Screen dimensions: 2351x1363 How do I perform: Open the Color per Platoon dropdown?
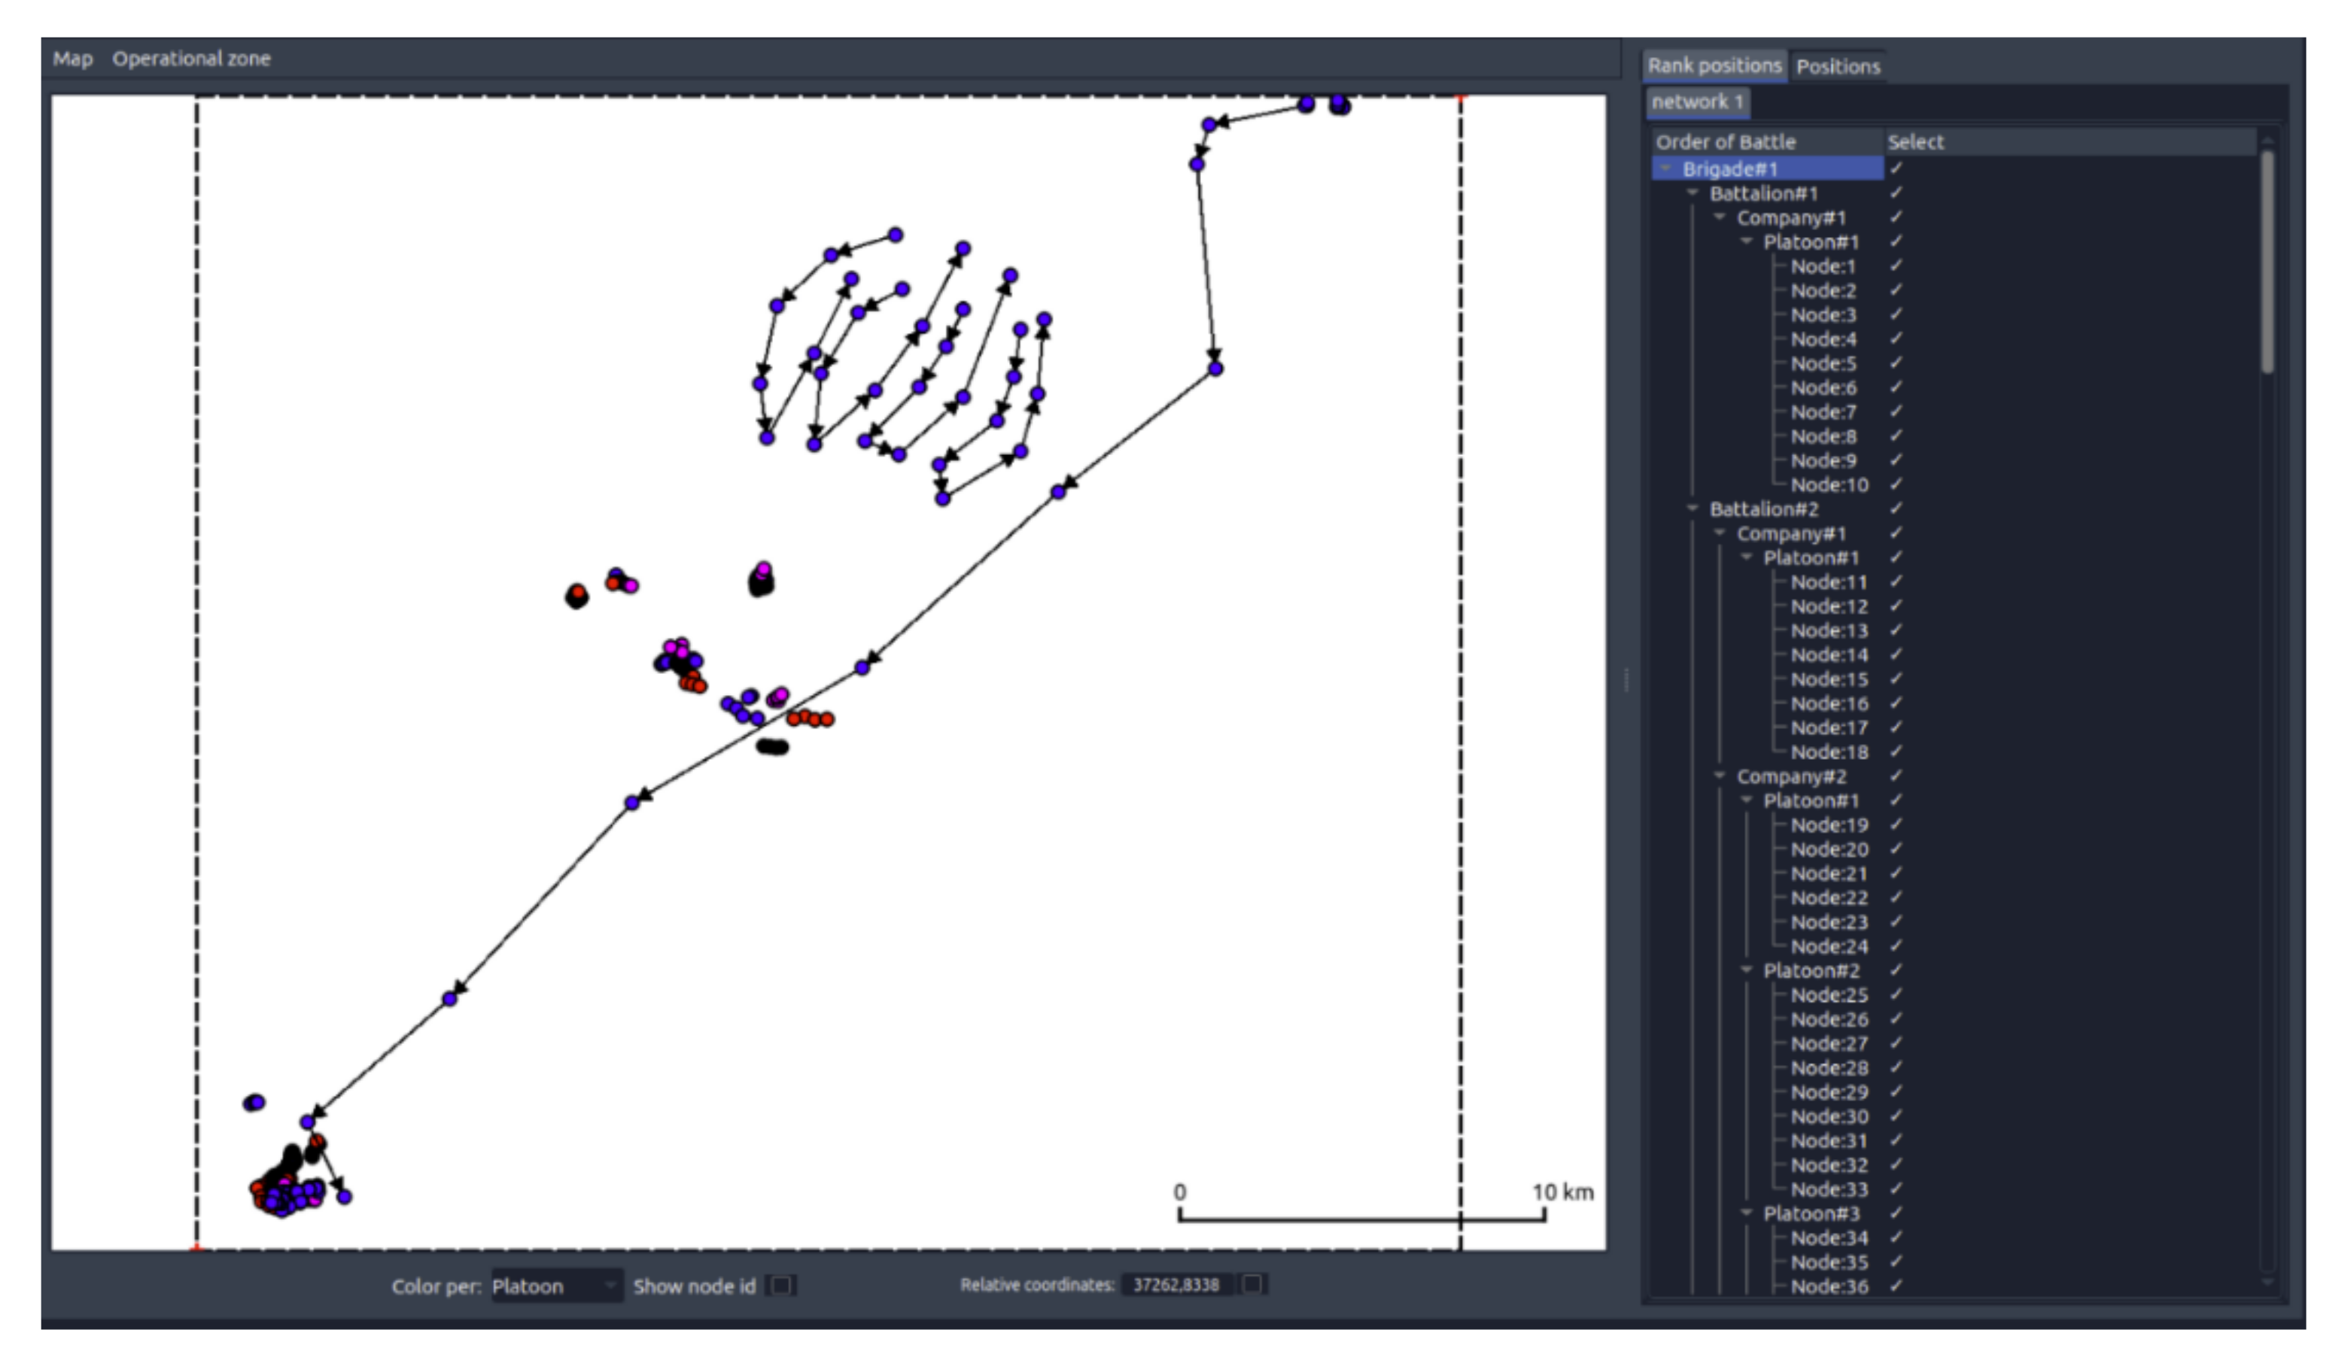[556, 1286]
